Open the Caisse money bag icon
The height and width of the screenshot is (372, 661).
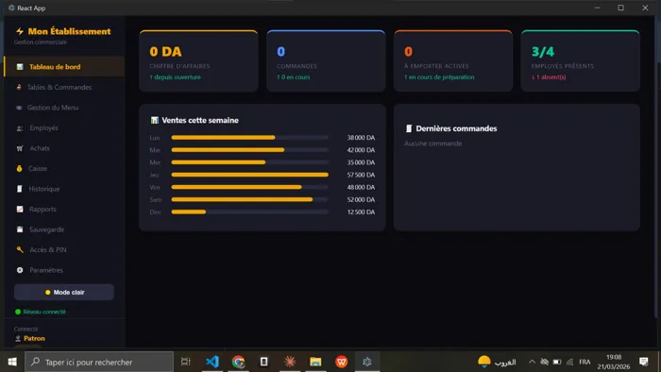[x=20, y=168]
